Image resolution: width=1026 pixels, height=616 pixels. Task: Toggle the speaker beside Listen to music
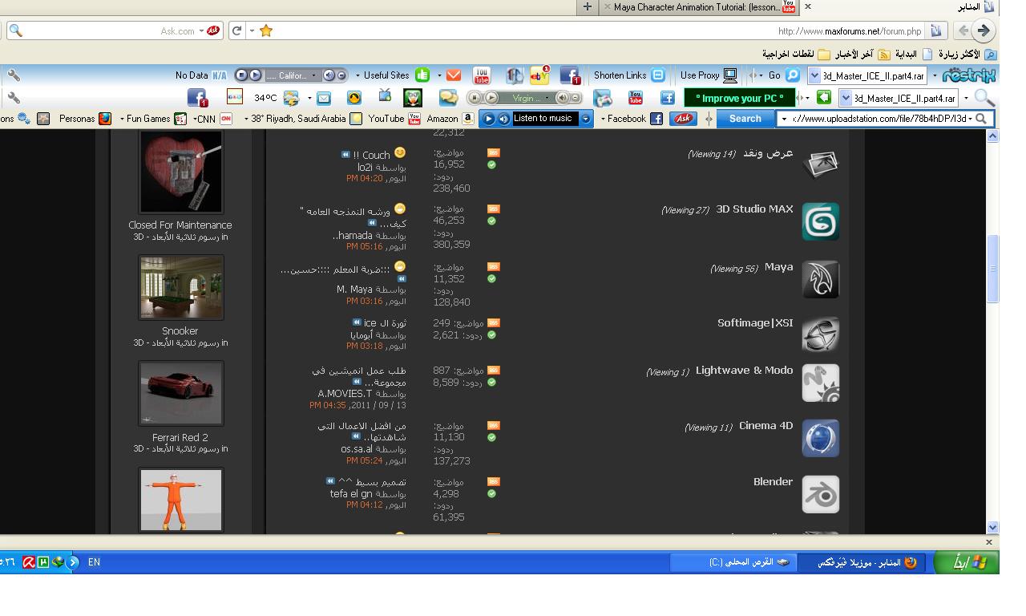(503, 119)
